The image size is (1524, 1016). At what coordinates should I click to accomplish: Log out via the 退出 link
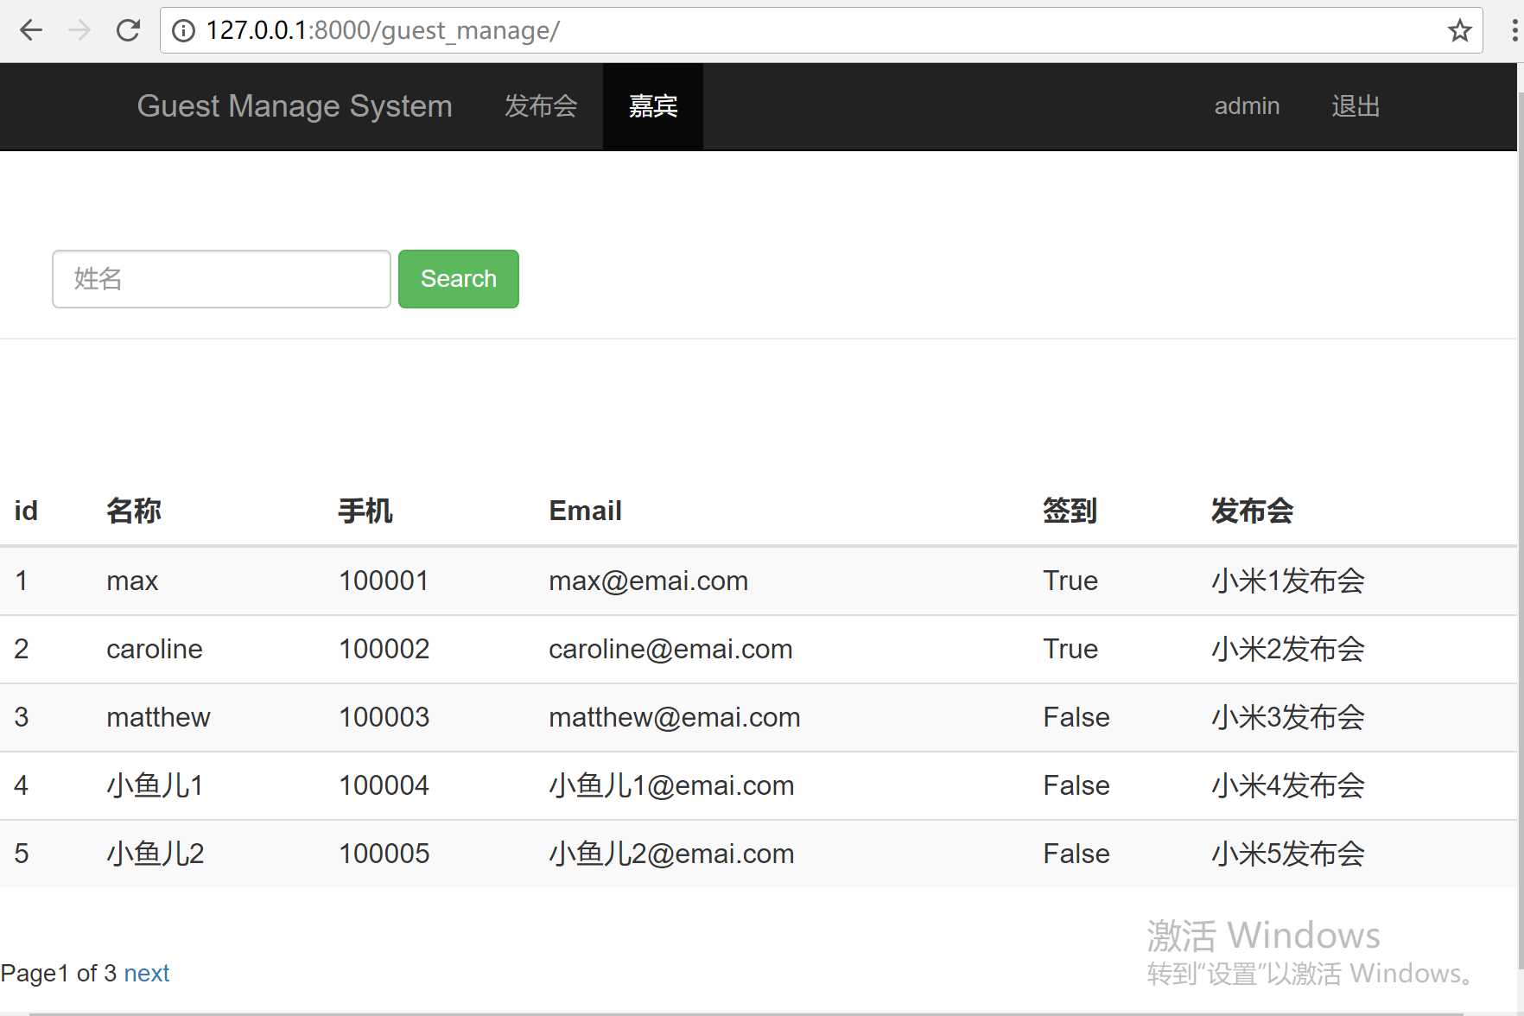(1356, 106)
